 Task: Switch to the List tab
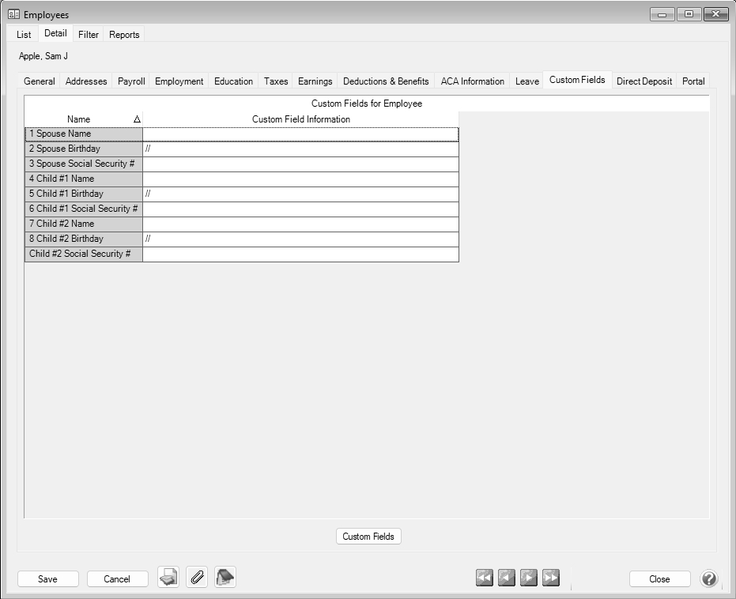coord(24,35)
